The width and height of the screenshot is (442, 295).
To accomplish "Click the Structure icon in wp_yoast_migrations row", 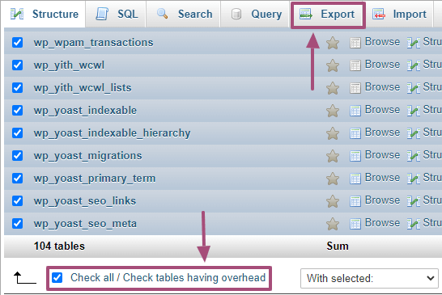I will [x=414, y=156].
